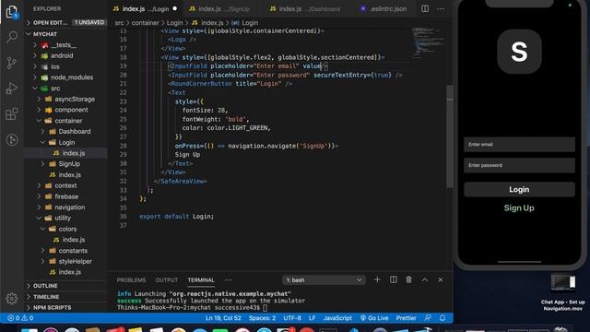Switch to the .eslintrc.json tab
The width and height of the screenshot is (590, 332).
pos(383,8)
